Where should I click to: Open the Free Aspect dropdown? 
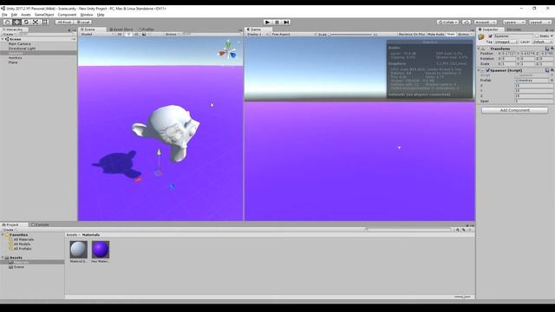tap(293, 35)
